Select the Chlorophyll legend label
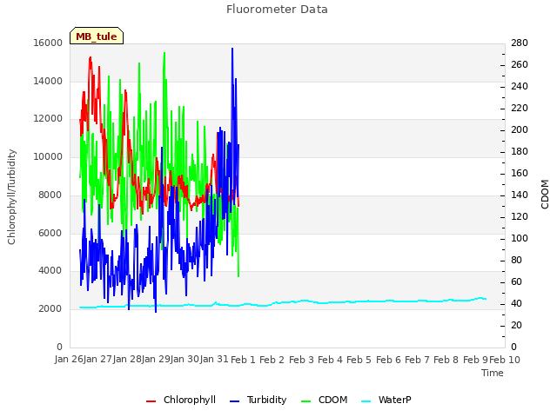Screen dimensions: 557x417 click(190, 400)
